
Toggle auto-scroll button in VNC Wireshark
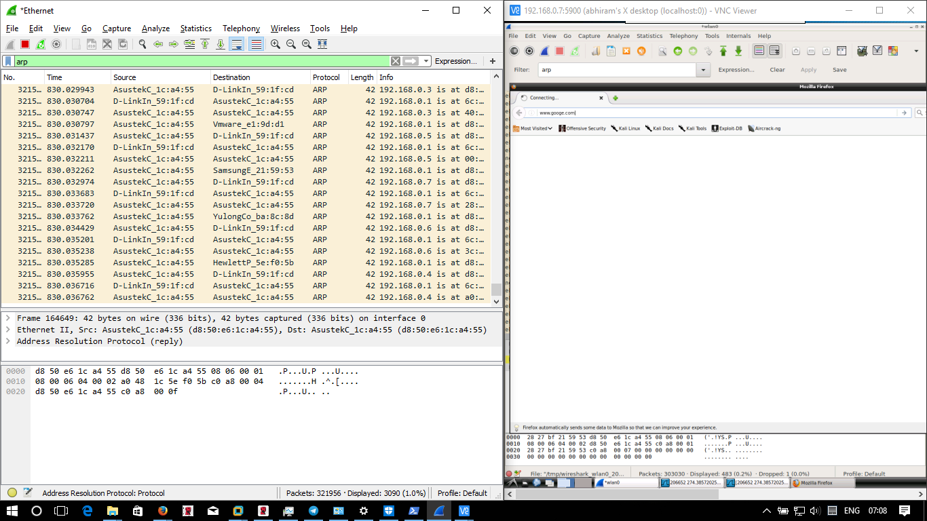point(775,51)
